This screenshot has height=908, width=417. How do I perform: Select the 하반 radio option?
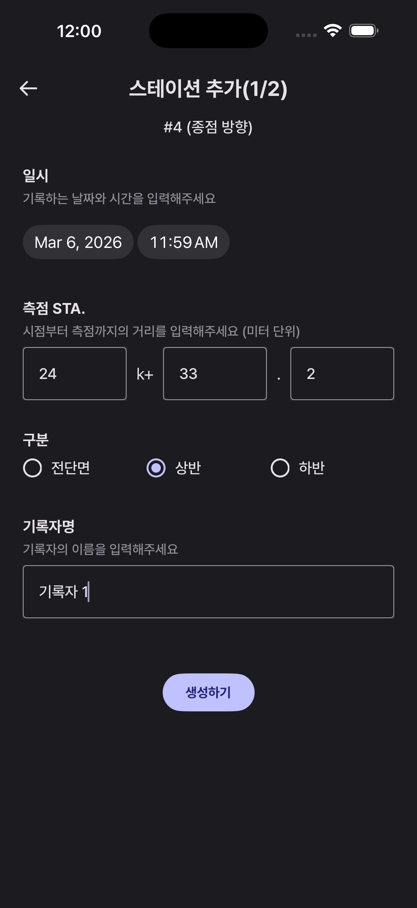click(280, 468)
